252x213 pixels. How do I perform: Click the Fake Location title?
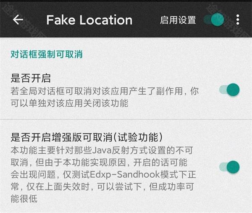[x=89, y=20]
